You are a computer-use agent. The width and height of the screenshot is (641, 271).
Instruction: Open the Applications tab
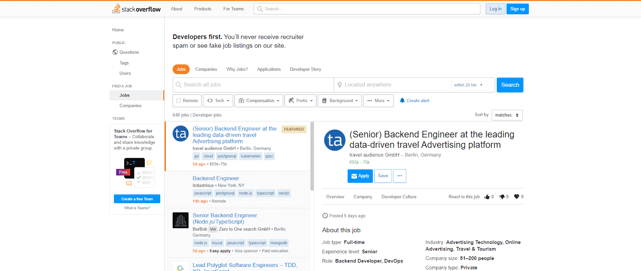(269, 69)
